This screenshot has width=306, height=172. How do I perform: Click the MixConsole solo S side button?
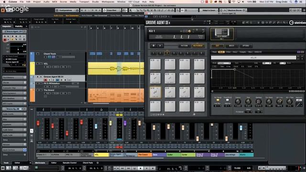pyautogui.click(x=32, y=131)
